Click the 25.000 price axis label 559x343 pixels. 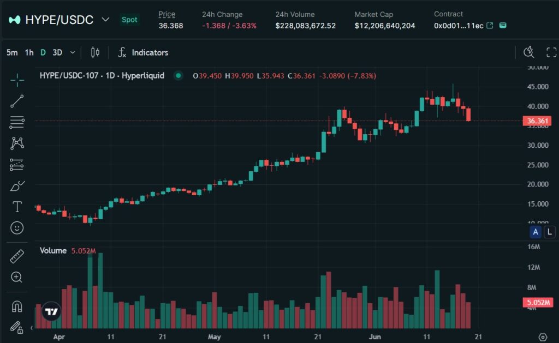[538, 165]
